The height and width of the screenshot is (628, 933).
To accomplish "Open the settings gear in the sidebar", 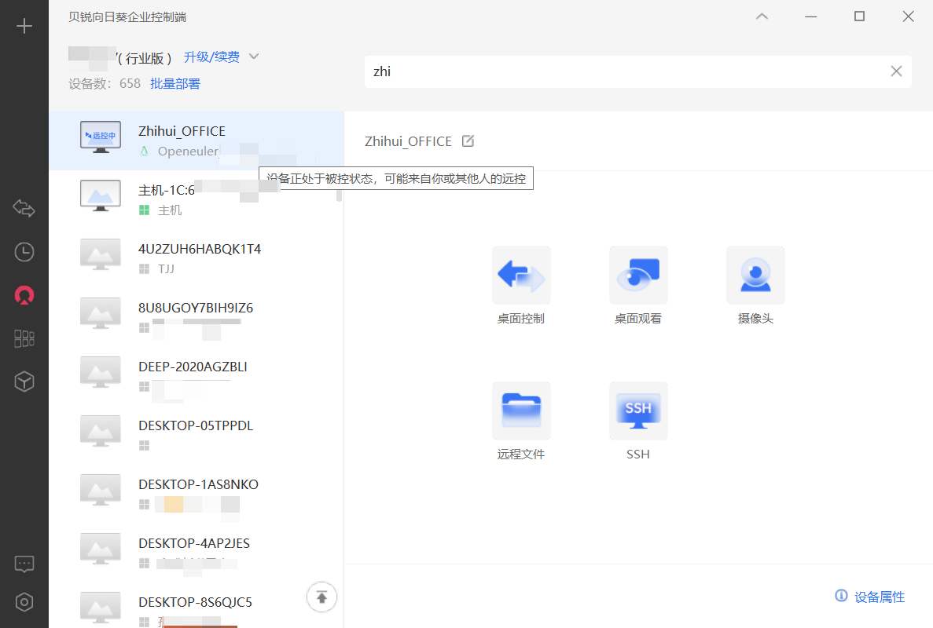I will tap(24, 601).
